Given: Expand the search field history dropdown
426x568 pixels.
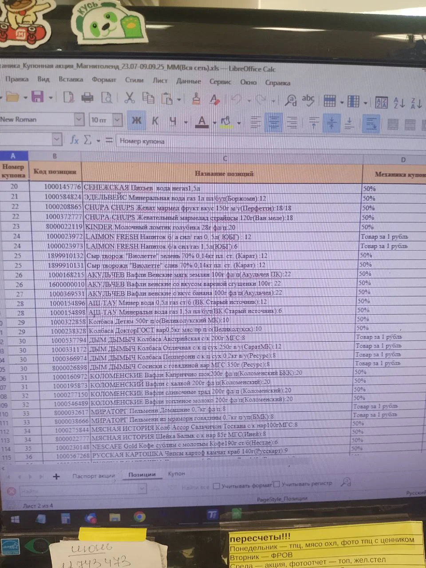Looking at the screenshot, I should 142,489.
